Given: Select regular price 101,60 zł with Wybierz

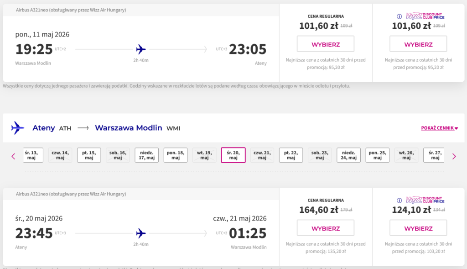Looking at the screenshot, I should coord(326,44).
